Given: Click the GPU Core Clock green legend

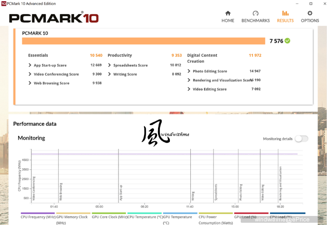Looking at the screenshot, I should pyautogui.click(x=109, y=213).
